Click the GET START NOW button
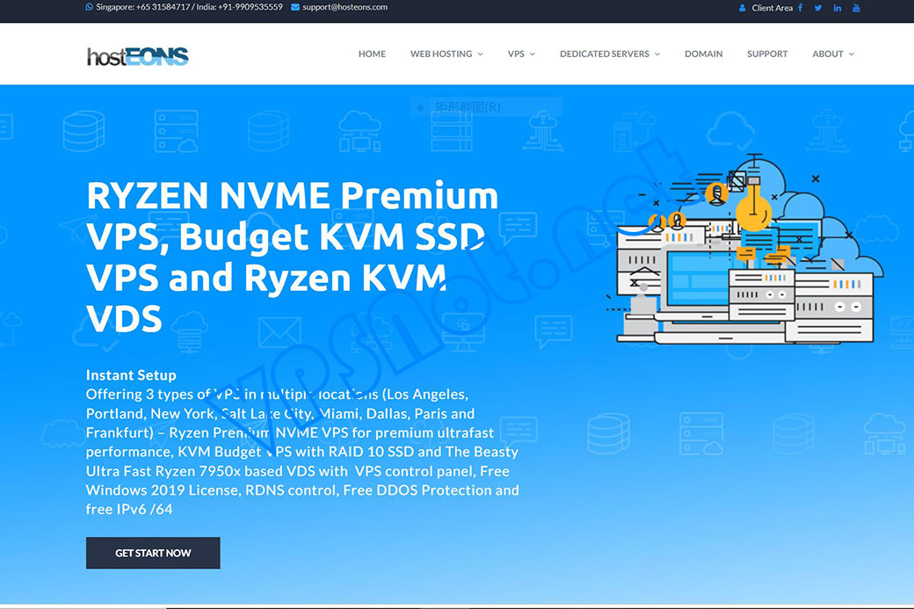 point(153,553)
